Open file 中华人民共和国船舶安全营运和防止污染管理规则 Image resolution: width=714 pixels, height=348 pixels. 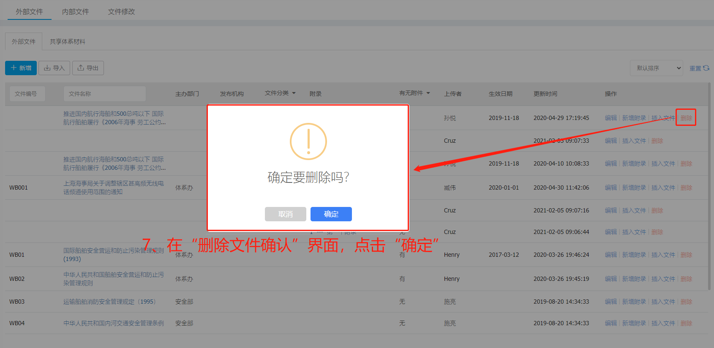114,279
